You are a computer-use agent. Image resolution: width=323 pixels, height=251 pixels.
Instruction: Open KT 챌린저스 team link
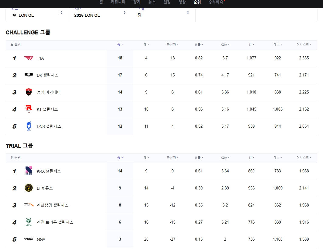(47, 109)
